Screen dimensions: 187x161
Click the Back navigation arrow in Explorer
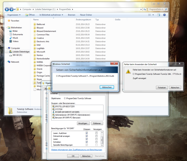coord(7,9)
